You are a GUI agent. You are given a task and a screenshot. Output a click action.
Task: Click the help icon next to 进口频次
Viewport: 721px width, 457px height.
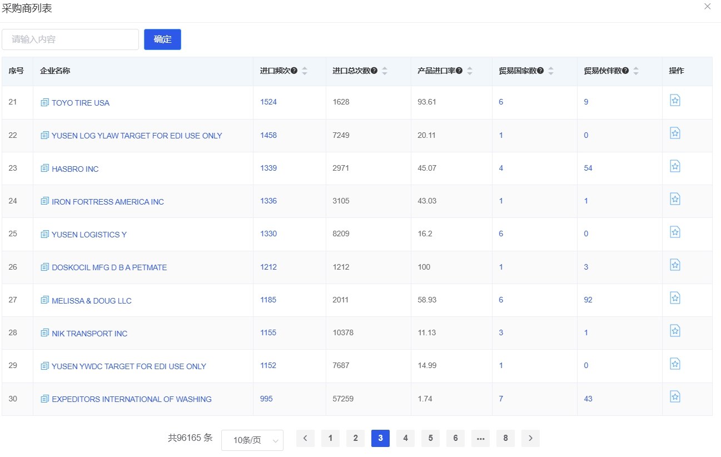(x=294, y=71)
